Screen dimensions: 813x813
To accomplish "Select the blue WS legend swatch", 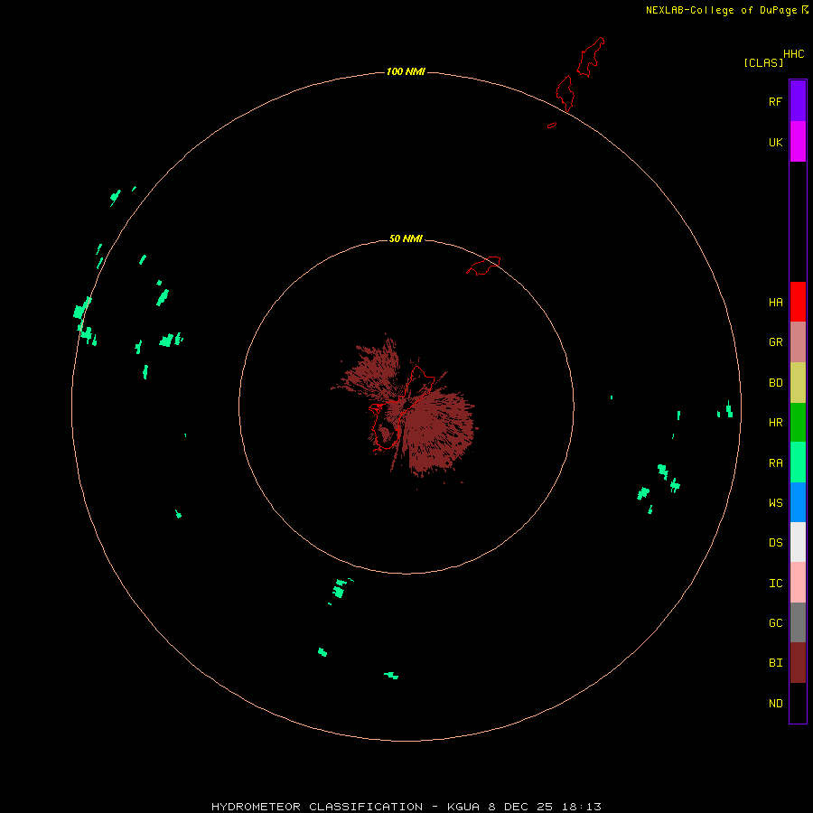I will coord(798,502).
